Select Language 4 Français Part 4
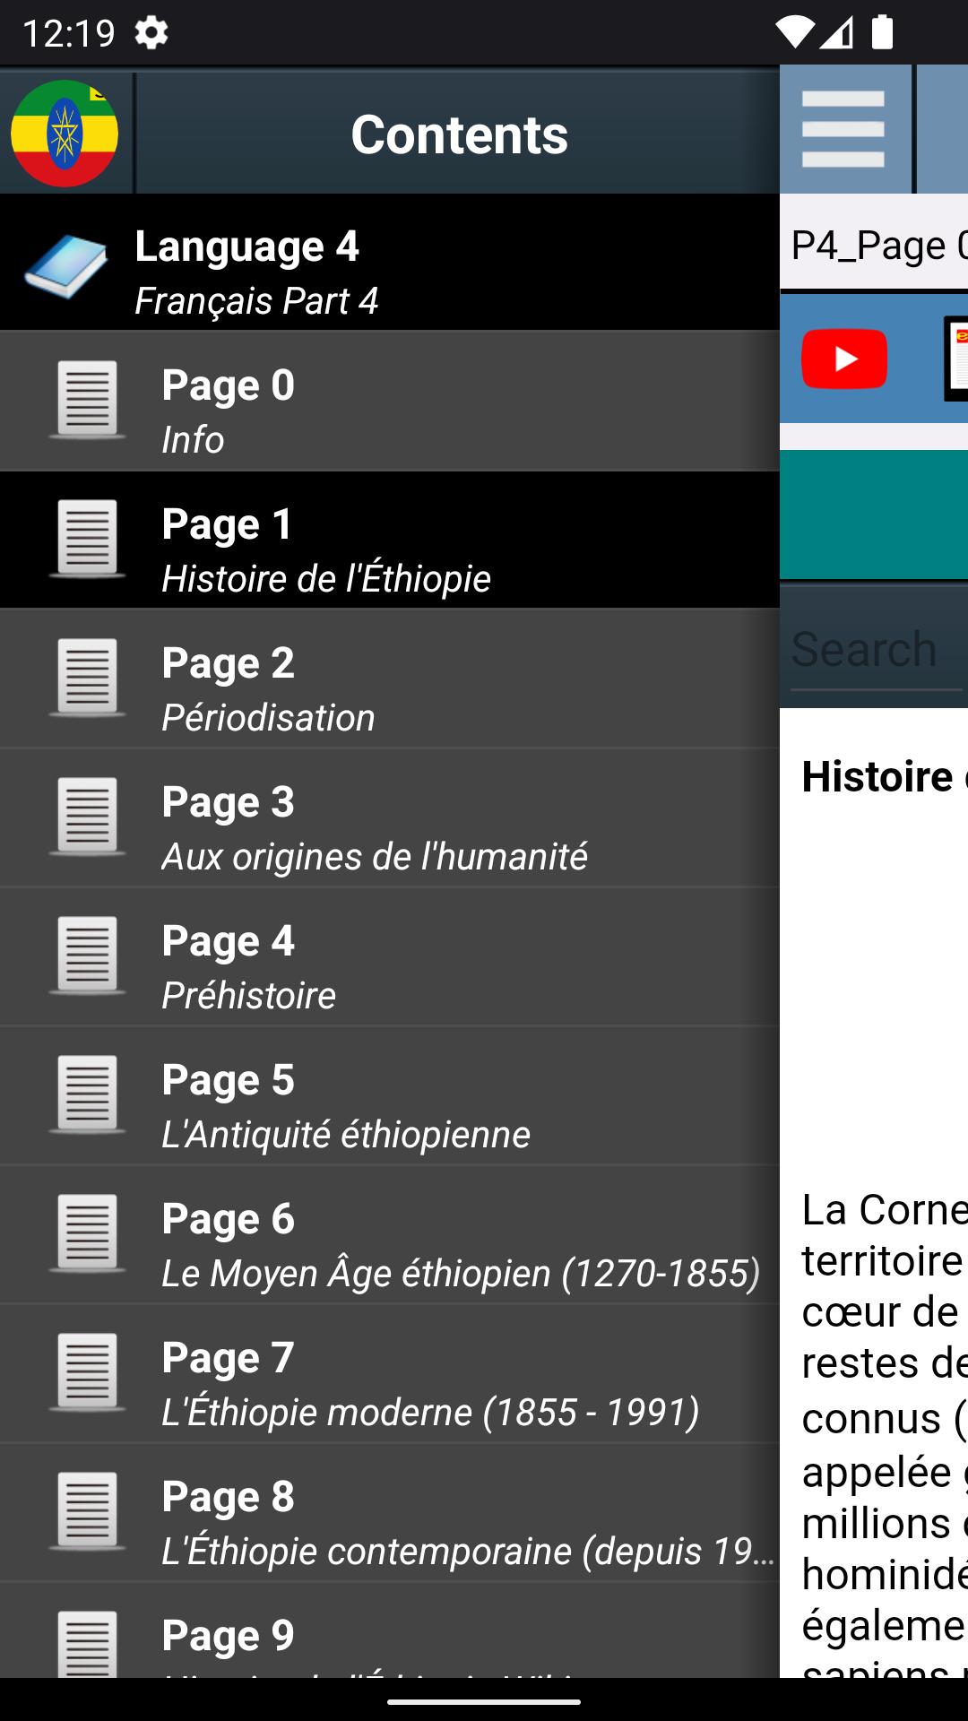The width and height of the screenshot is (968, 1721). [390, 263]
